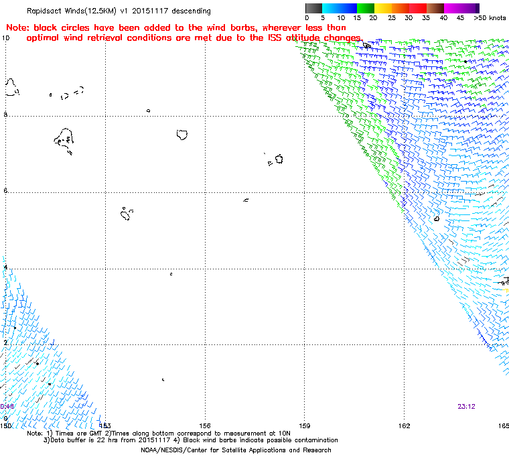Click the purple '23:12' time stamp
Viewport: 509px width, 461px height.
click(x=467, y=407)
